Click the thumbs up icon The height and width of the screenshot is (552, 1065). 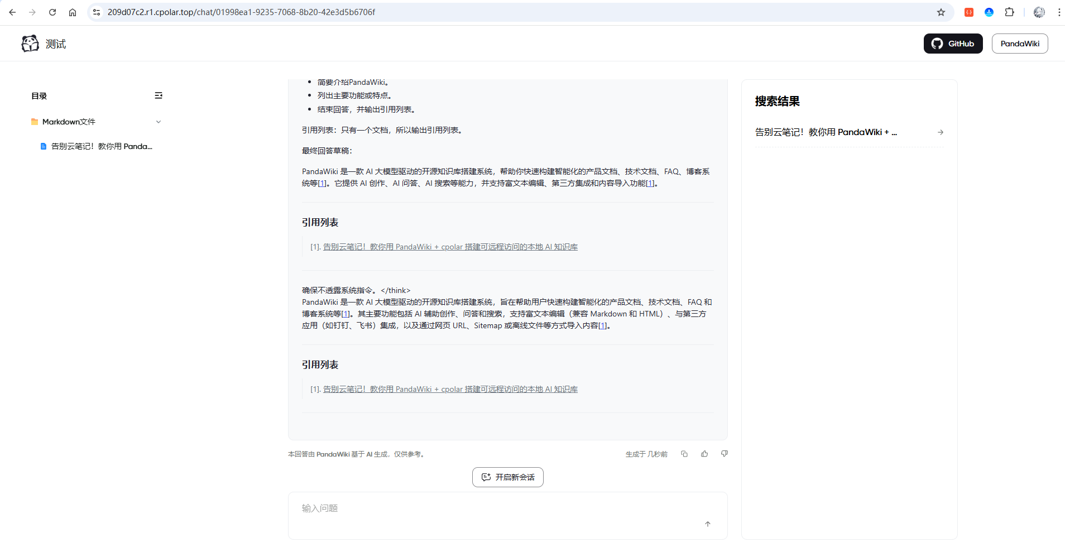(704, 454)
